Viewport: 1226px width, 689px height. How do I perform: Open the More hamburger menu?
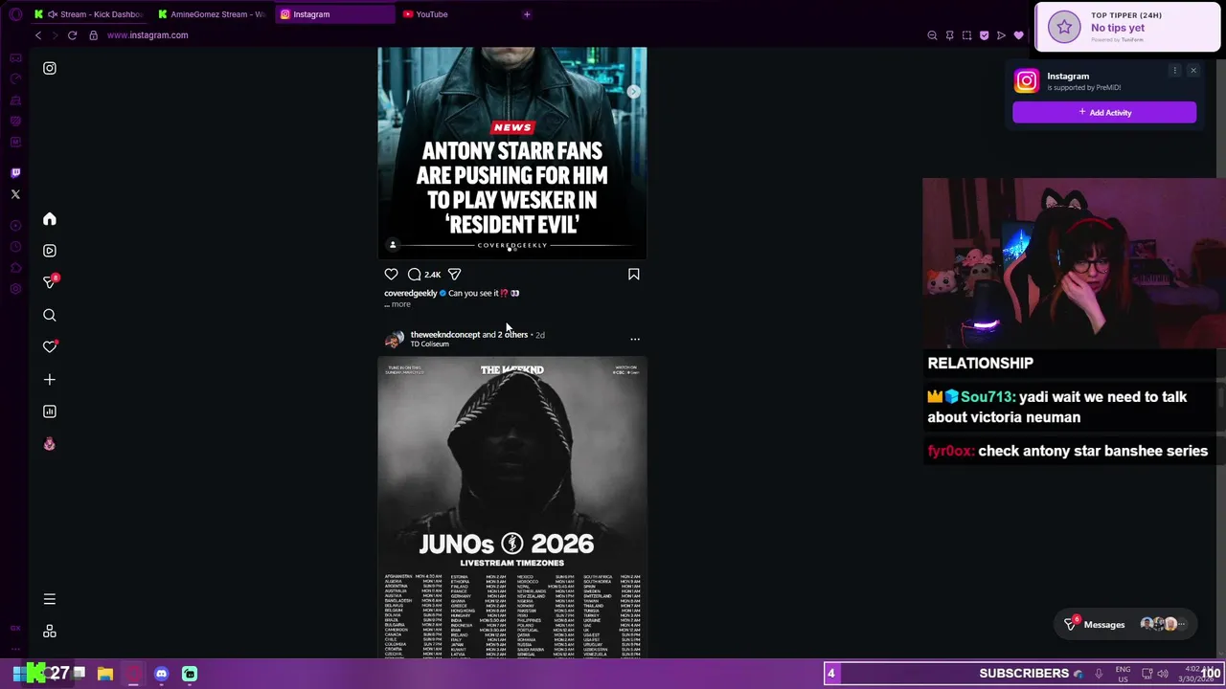pyautogui.click(x=50, y=599)
